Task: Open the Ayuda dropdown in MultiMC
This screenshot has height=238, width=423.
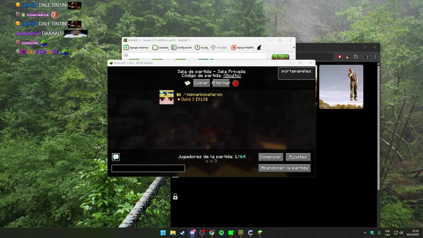Action: coord(201,48)
